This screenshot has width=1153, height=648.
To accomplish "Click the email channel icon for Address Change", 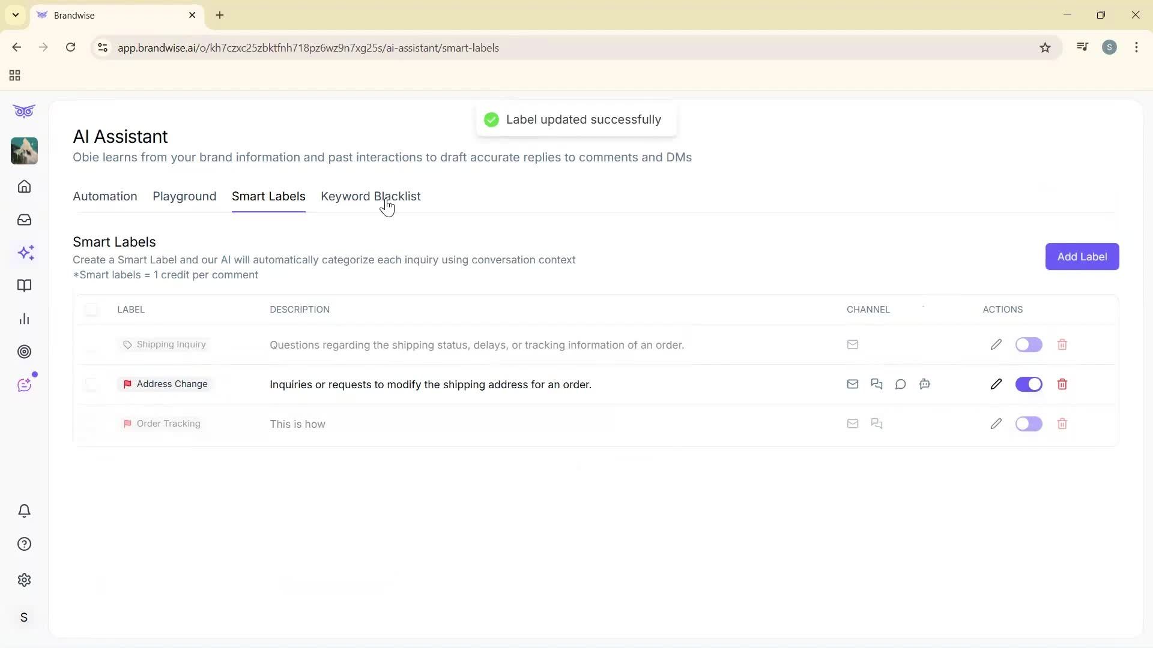I will (x=852, y=384).
